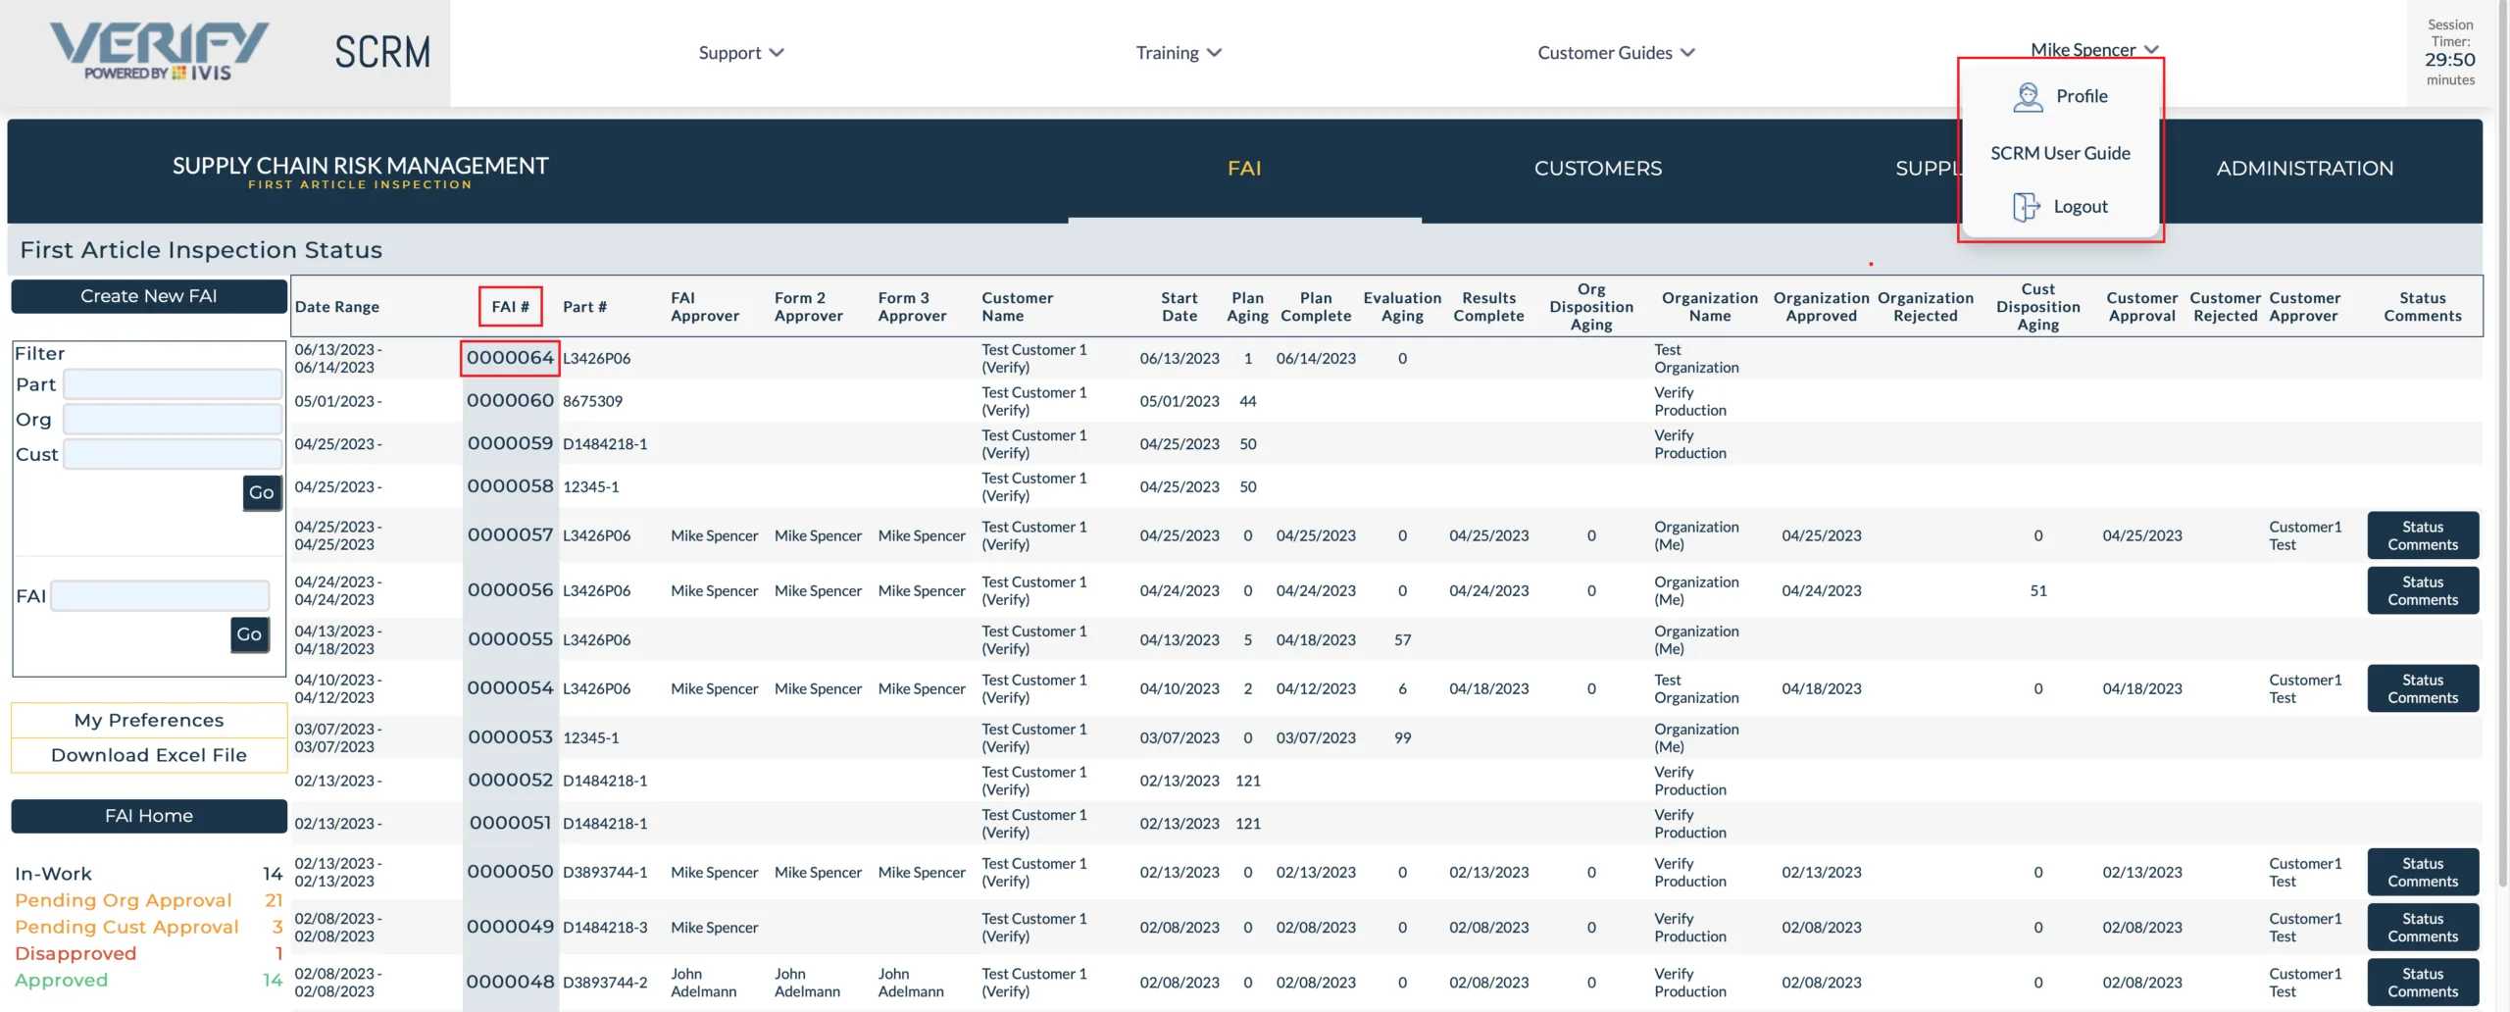
Task: Click Download Excel File
Action: click(149, 755)
